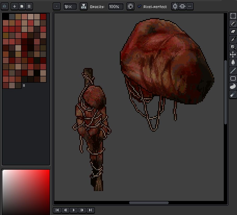Open the palette options menu button
Viewport: 237px width, 215px height.
coord(29,6)
